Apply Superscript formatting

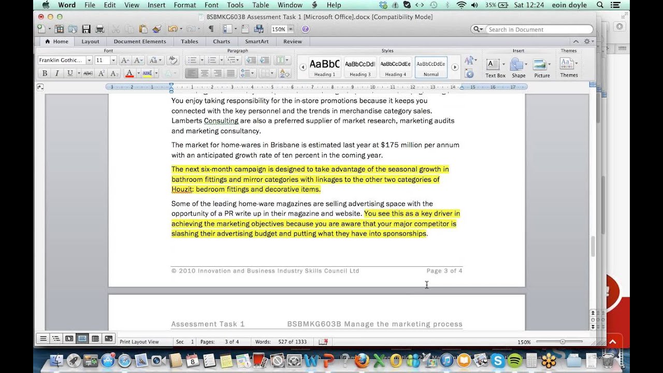pos(102,74)
